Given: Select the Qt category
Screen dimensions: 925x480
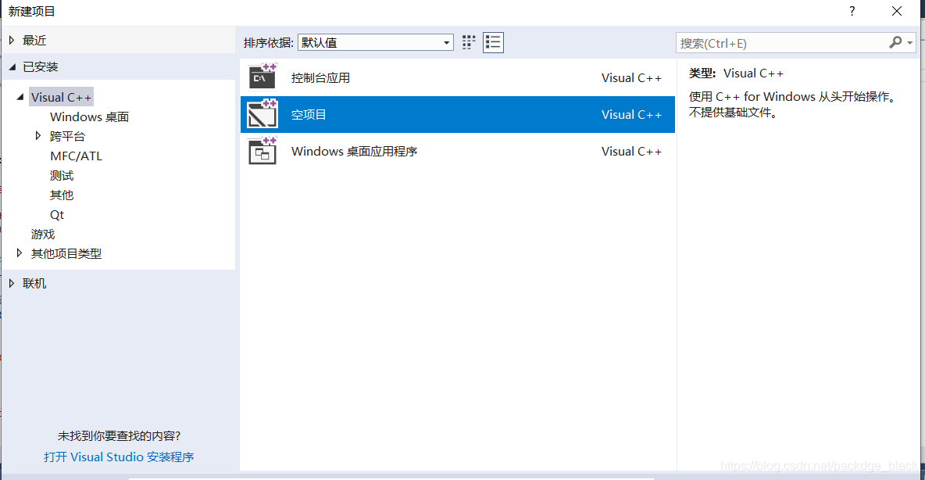Looking at the screenshot, I should 55,213.
